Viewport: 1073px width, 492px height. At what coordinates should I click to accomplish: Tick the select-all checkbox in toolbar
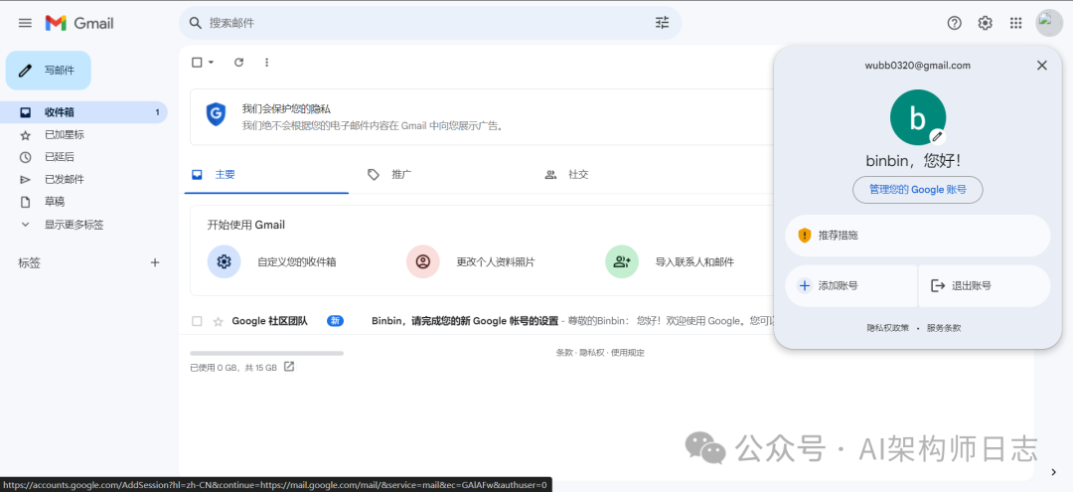(197, 63)
